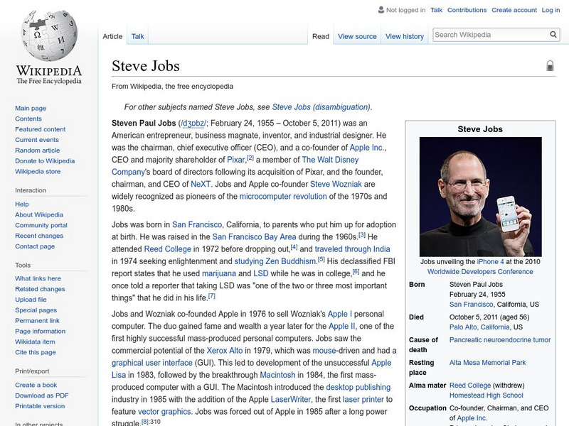Click Pancreatic neuroendocrine tumor in infobox
Screen dimensions: 569x426
pos(500,340)
